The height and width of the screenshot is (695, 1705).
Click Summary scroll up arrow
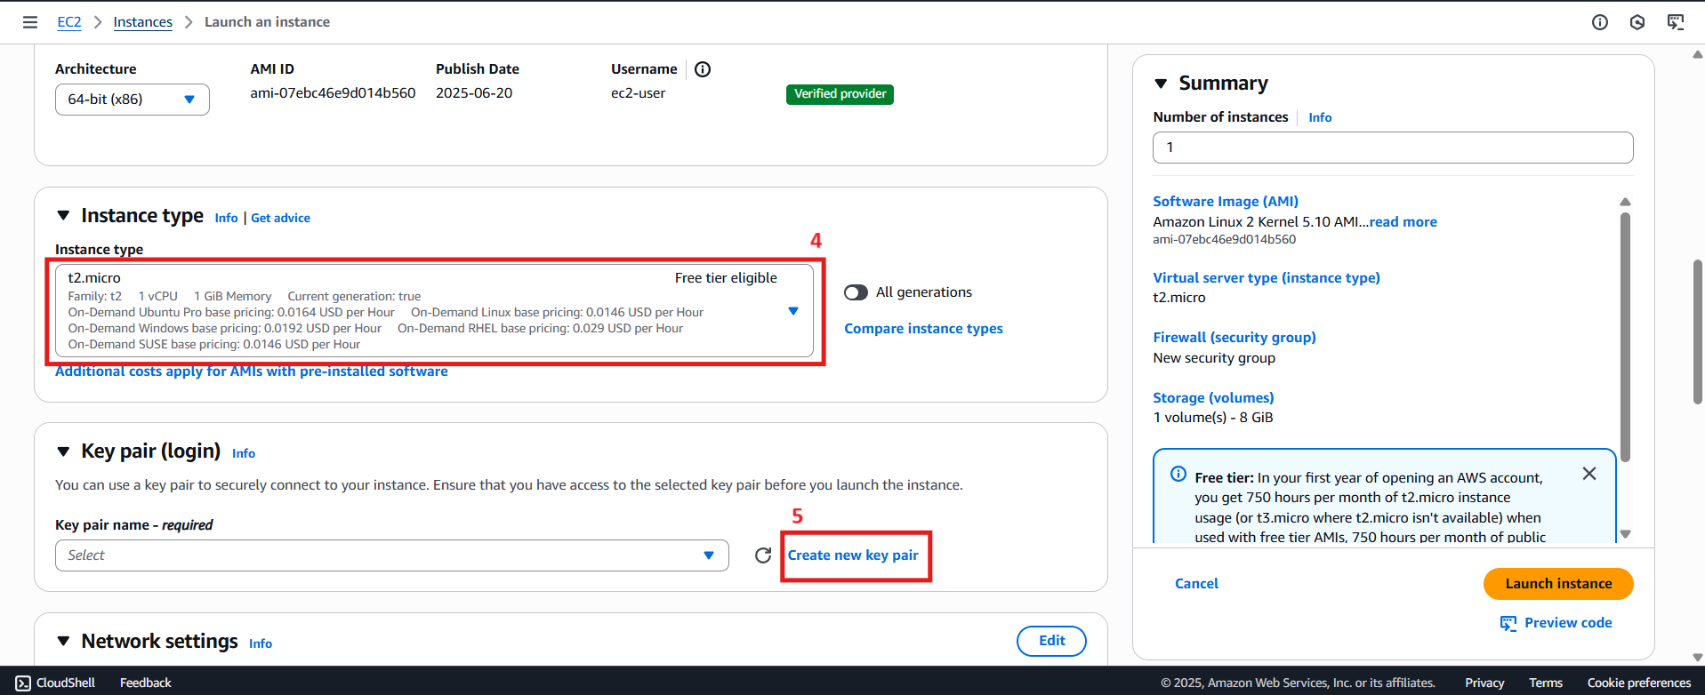coord(1625,202)
